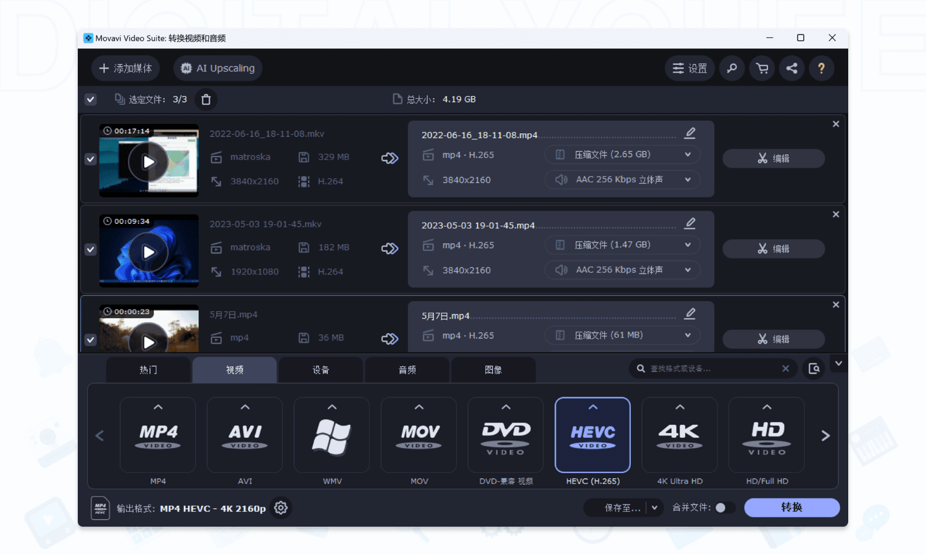Open output settings gear next to 输出格式
926x555 pixels.
pyautogui.click(x=281, y=508)
